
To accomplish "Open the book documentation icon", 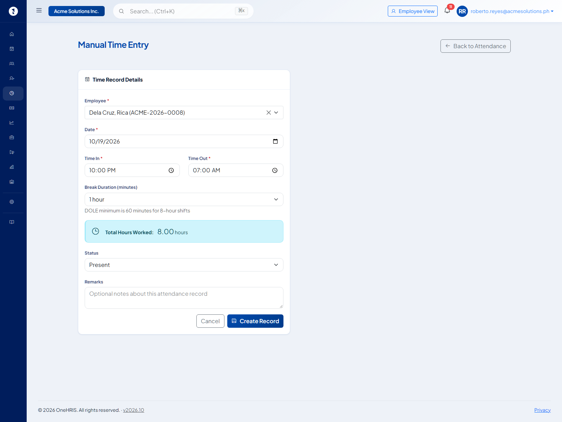I will pyautogui.click(x=12, y=222).
